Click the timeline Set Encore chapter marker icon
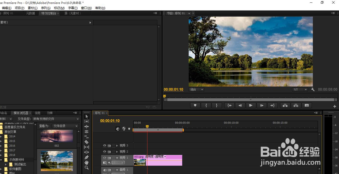The width and height of the screenshot is (339, 174). pyautogui.click(x=124, y=129)
